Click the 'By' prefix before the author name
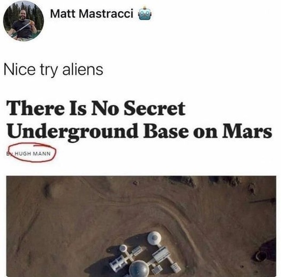This screenshot has height=277, width=281. point(10,154)
